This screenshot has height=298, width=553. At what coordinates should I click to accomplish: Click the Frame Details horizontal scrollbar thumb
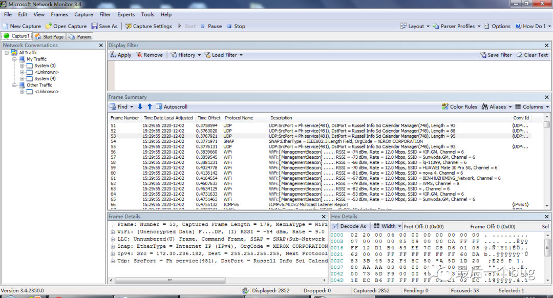coord(170,281)
